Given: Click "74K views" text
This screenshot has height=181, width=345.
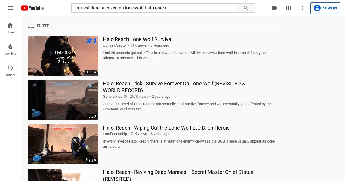Looking at the screenshot, I should [139, 134].
